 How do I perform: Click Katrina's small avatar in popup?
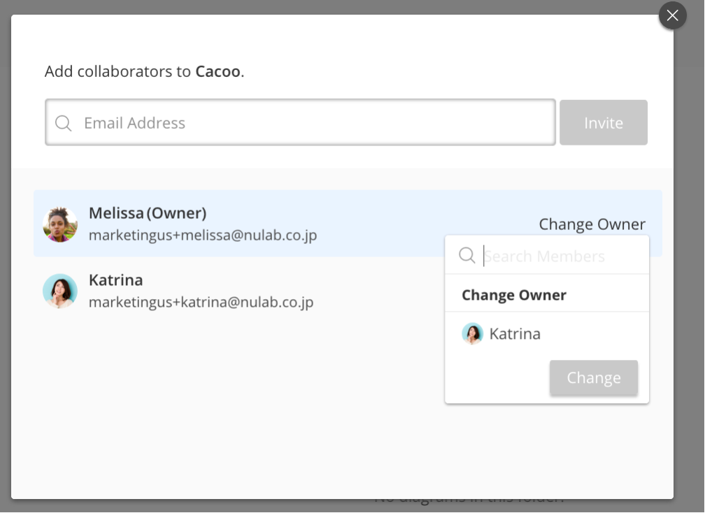point(472,334)
